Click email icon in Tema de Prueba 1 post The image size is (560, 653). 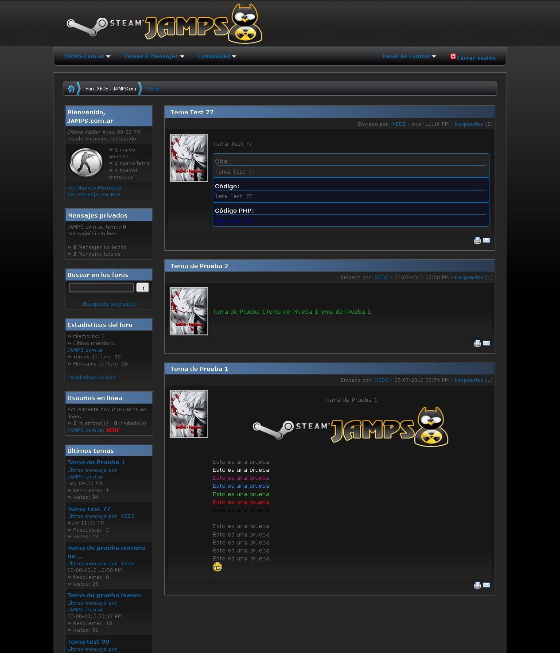[x=486, y=585]
